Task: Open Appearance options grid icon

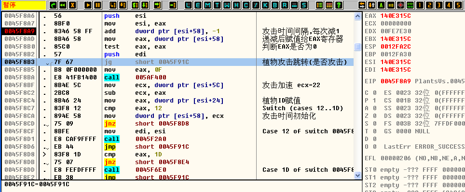Action: click(x=329, y=5)
